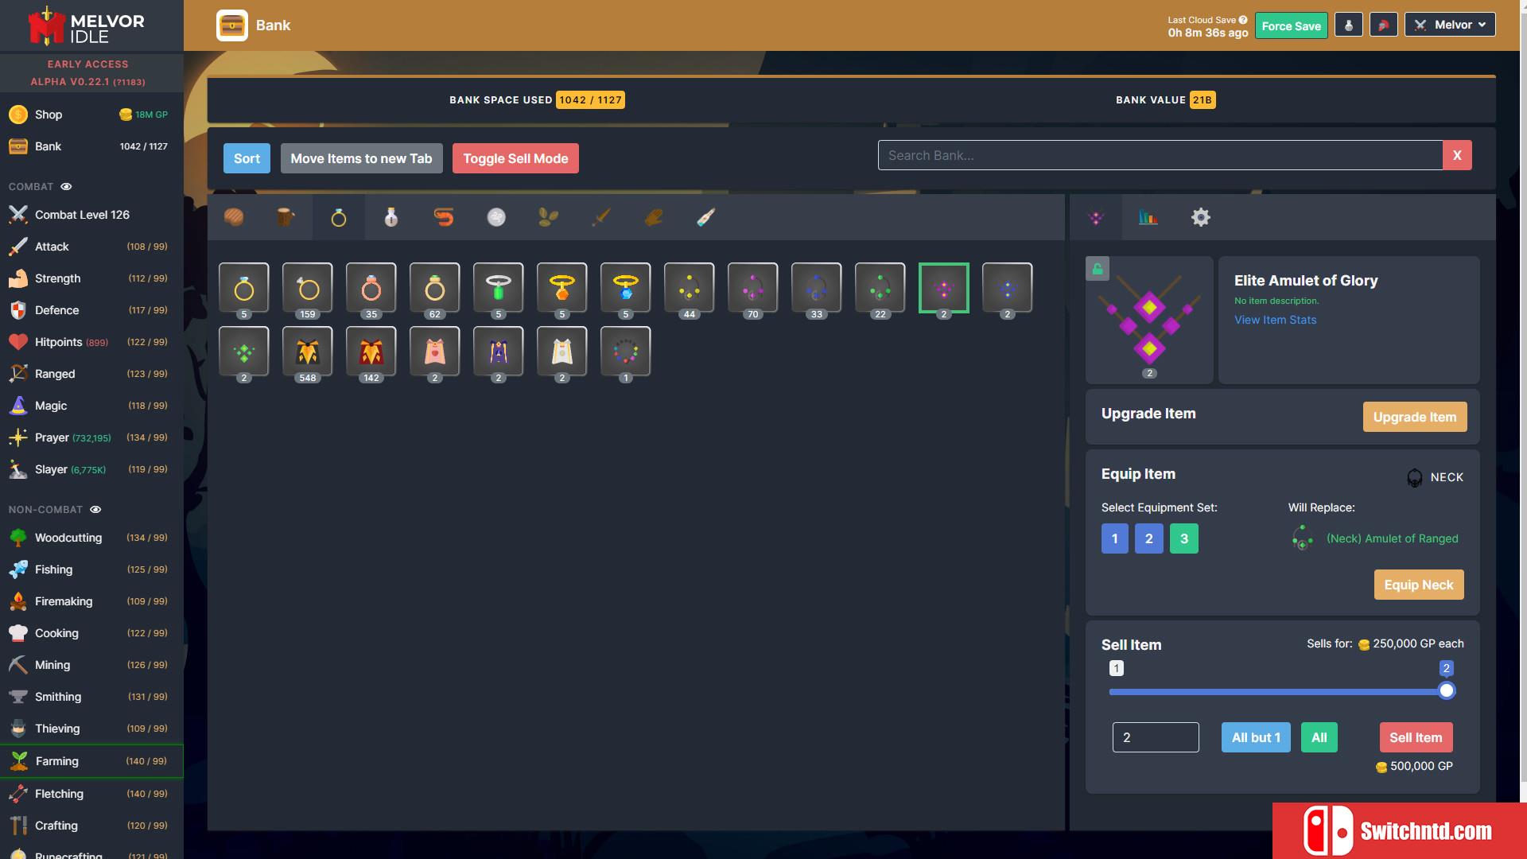Select the multicolor gem amulet with quantity 1
The width and height of the screenshot is (1527, 859).
coord(626,352)
